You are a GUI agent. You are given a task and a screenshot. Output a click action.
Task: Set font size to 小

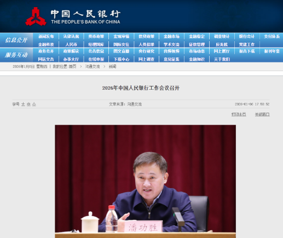click(34, 105)
